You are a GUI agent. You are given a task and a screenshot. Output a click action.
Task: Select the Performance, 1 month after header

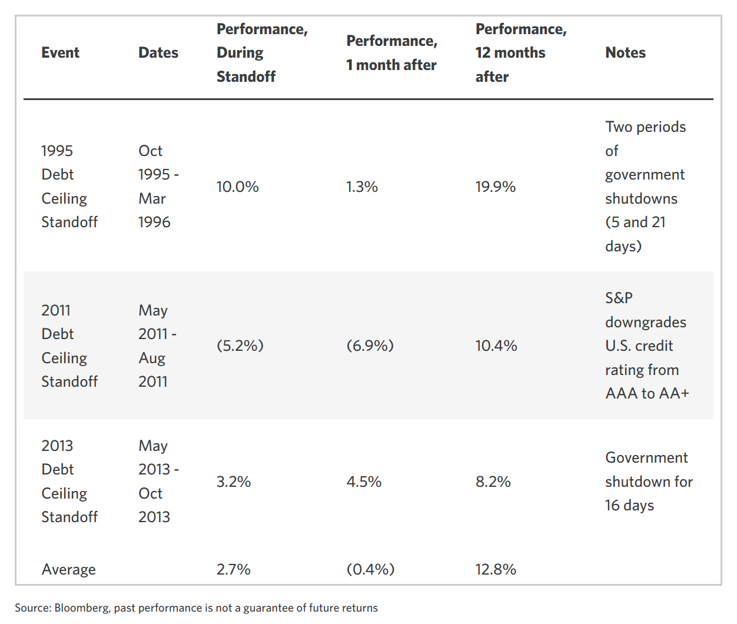pos(391,53)
